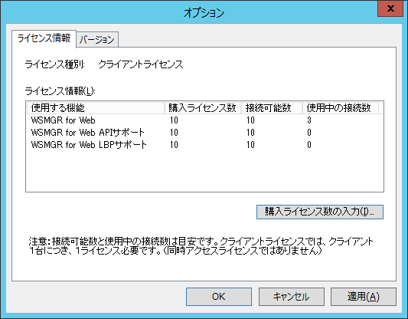The image size is (408, 319).
Task: Click the 購入ライセンス数 column header
Action: pos(203,108)
